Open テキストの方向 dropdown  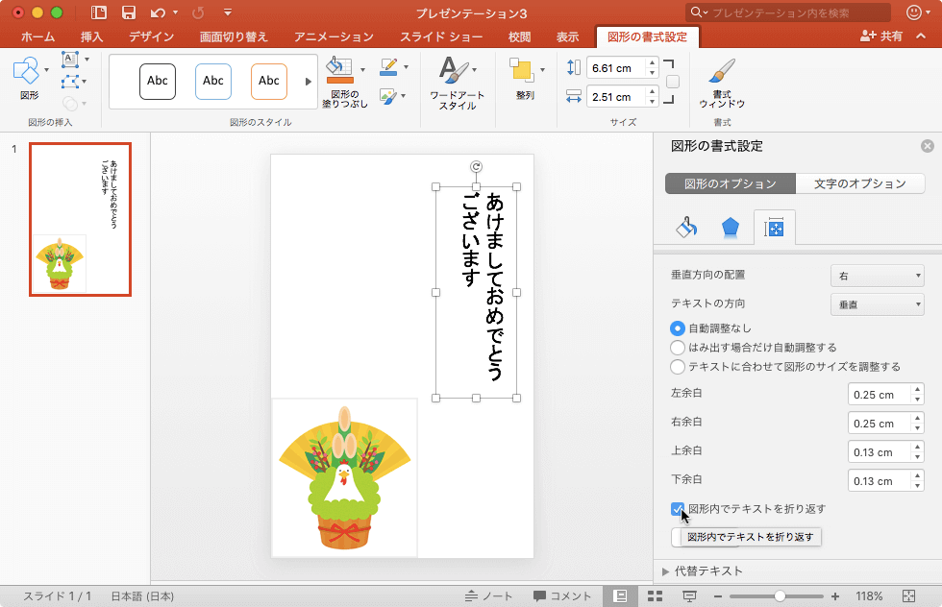[877, 305]
